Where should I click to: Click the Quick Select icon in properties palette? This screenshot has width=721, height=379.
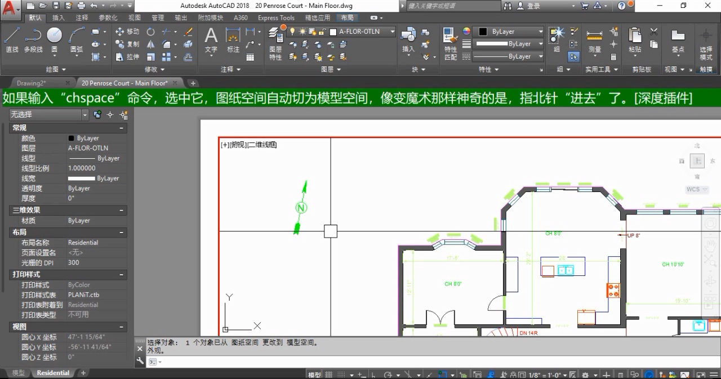pos(123,114)
